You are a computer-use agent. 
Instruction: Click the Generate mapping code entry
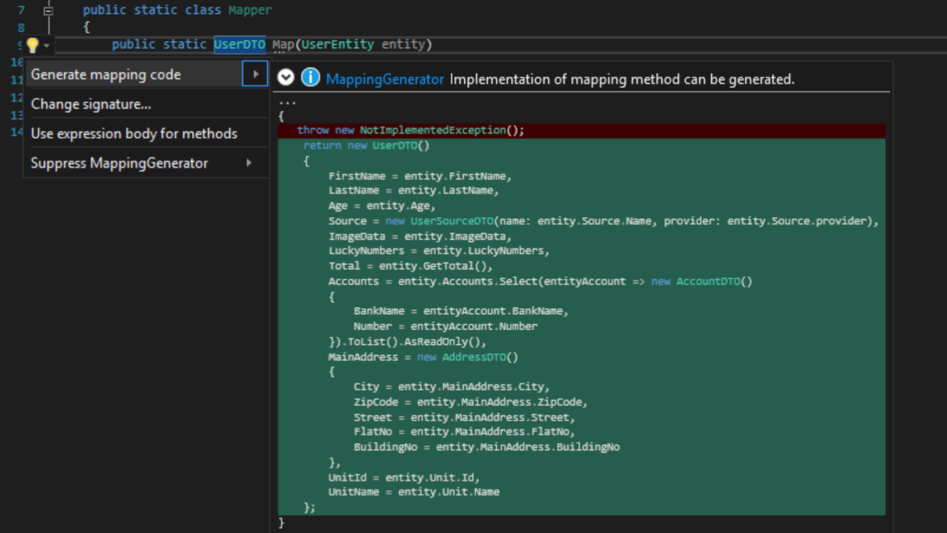pyautogui.click(x=107, y=74)
